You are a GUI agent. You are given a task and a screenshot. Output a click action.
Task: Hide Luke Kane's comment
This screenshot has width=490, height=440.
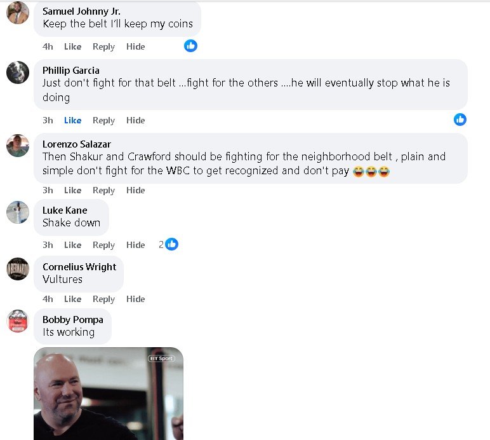(135, 245)
